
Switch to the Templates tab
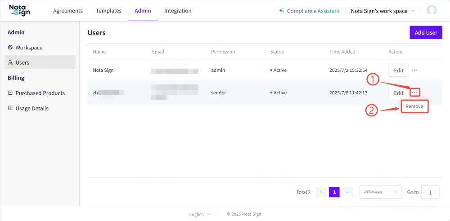(x=108, y=11)
